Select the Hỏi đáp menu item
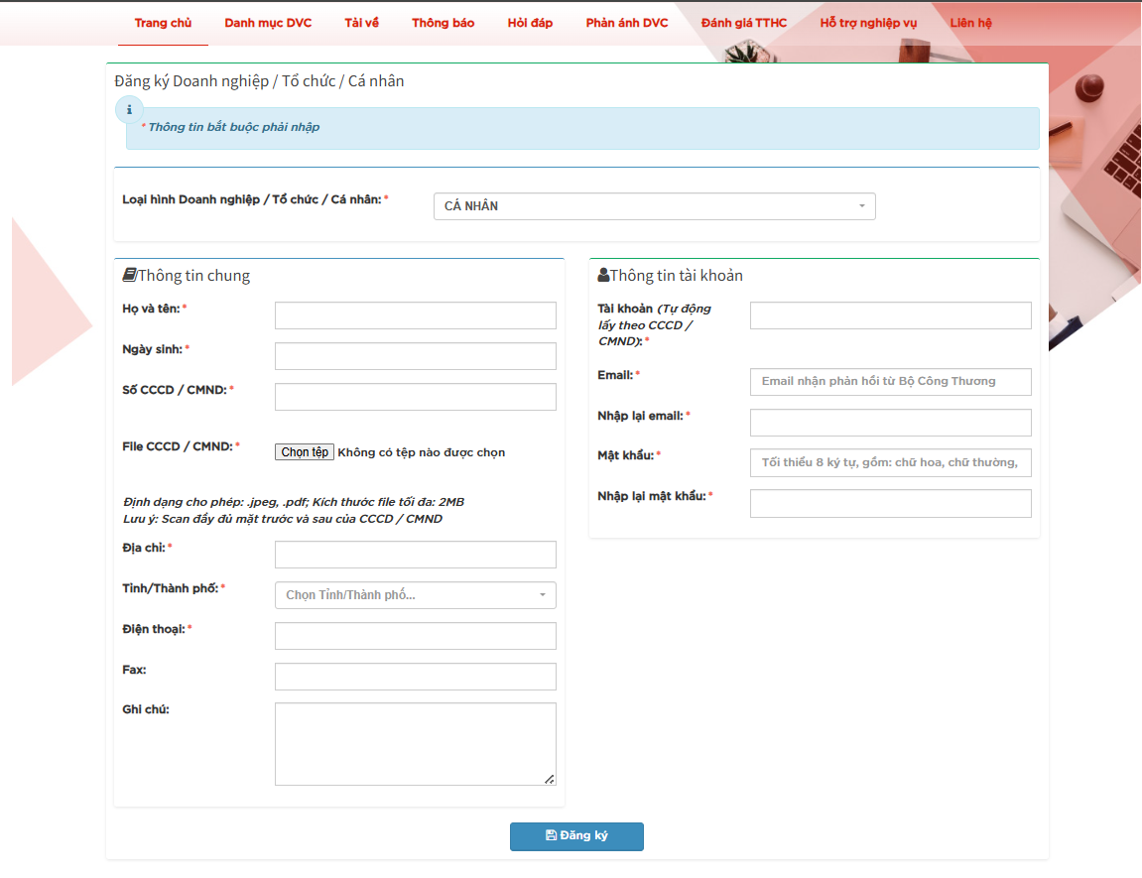 coord(530,23)
